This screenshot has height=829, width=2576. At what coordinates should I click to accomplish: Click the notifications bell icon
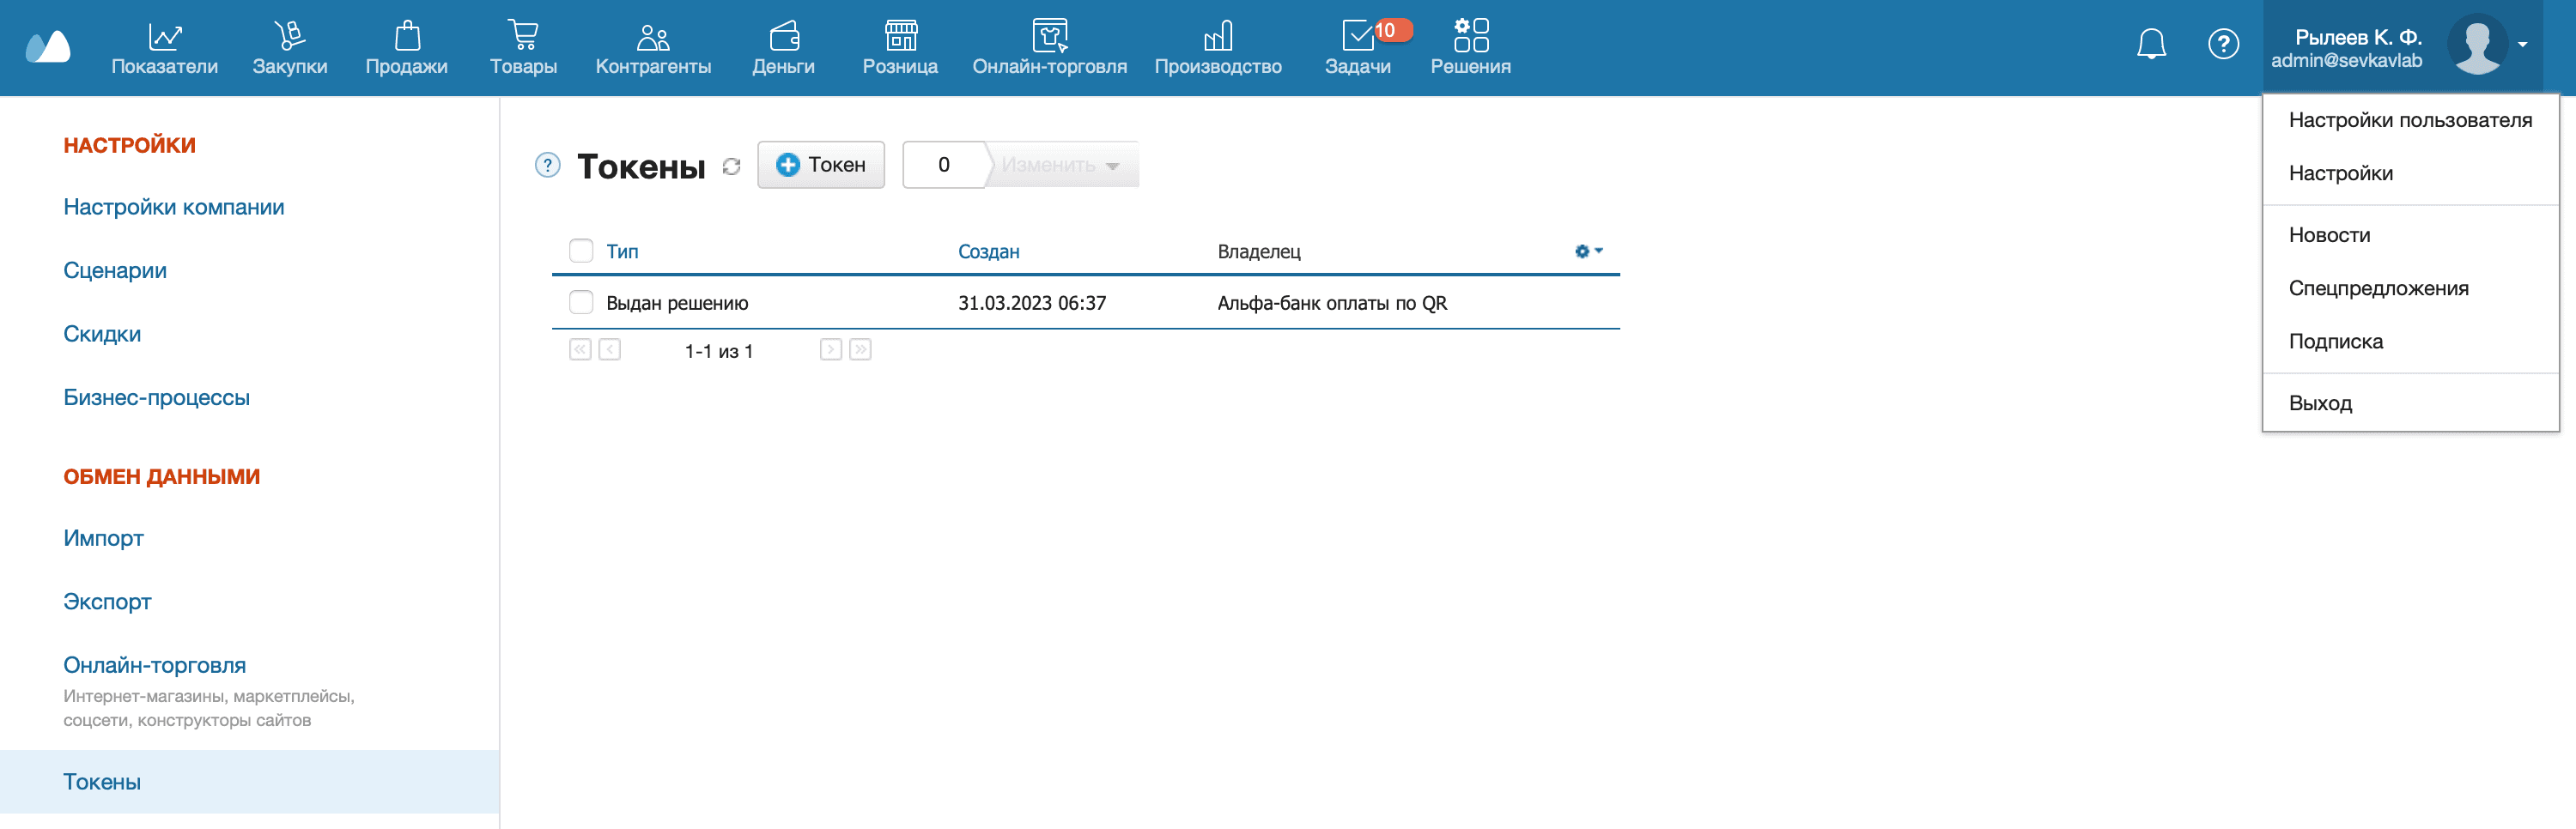(2151, 44)
